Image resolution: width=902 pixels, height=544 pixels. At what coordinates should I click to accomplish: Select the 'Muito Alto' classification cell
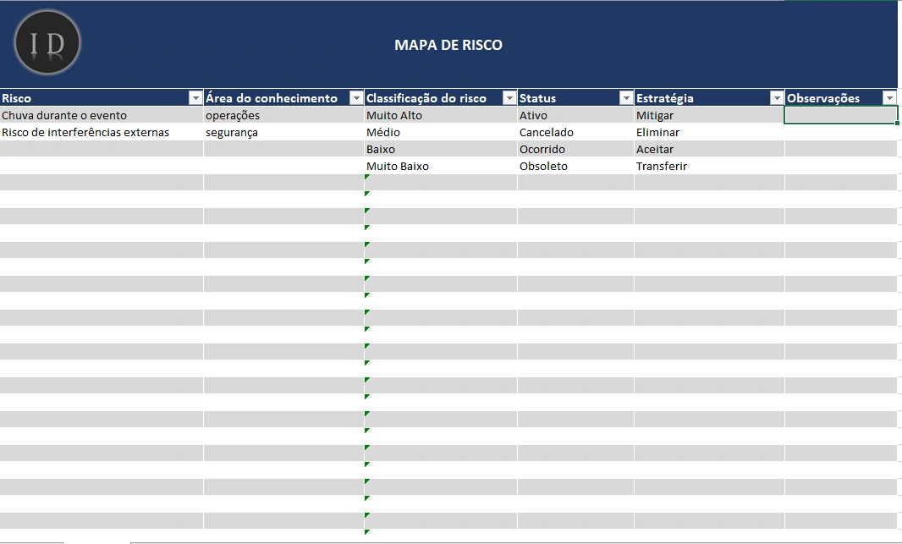(394, 115)
